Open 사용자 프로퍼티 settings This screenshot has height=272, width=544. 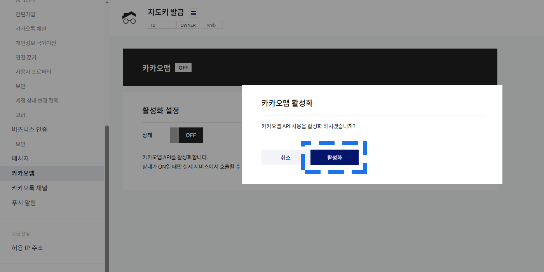point(33,72)
